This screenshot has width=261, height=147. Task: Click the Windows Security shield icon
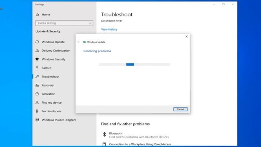click(37, 59)
